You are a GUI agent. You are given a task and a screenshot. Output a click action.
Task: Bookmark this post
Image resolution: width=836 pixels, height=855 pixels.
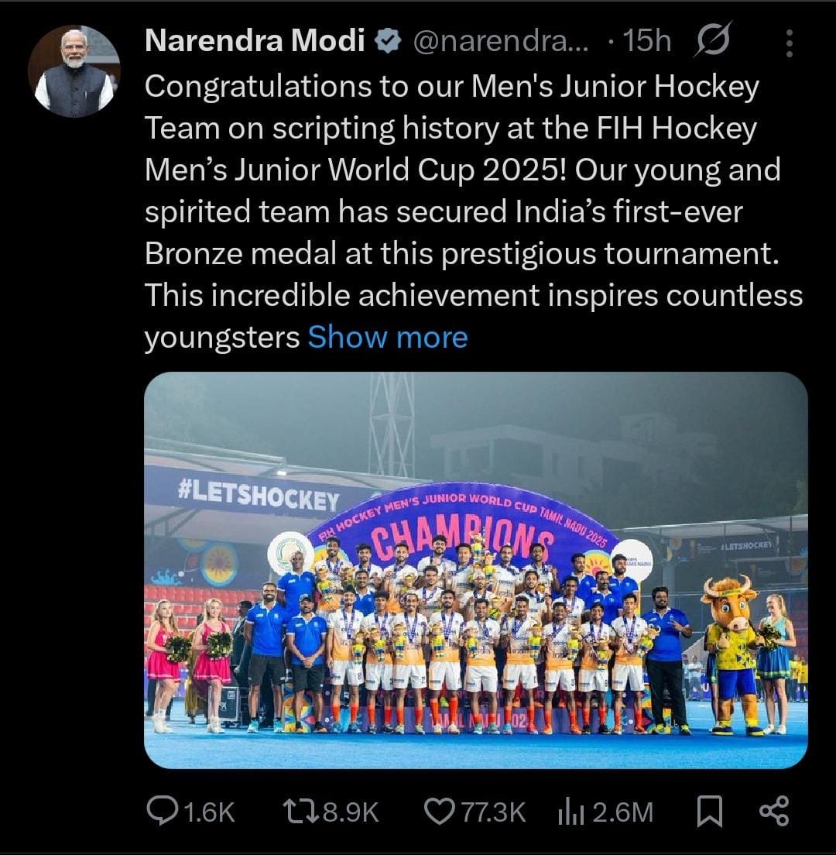coord(709,811)
